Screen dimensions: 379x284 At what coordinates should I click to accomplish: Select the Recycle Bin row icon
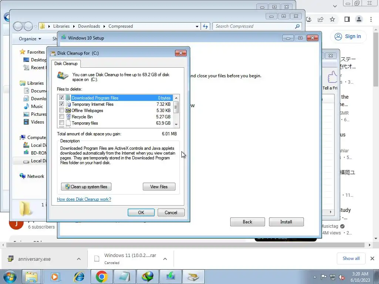(x=68, y=116)
